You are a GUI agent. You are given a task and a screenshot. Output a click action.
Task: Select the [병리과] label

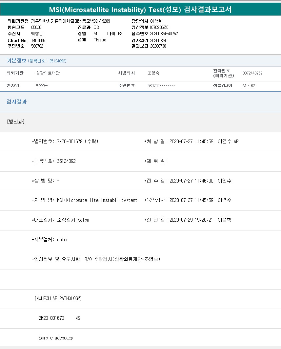15,121
